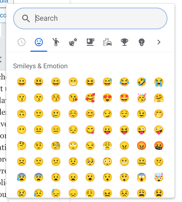The width and height of the screenshot is (182, 202).
Task: Open the Animals & Nature category tab
Action: [73, 42]
